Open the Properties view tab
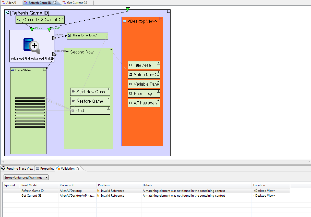The height and width of the screenshot is (217, 311). coord(45,168)
